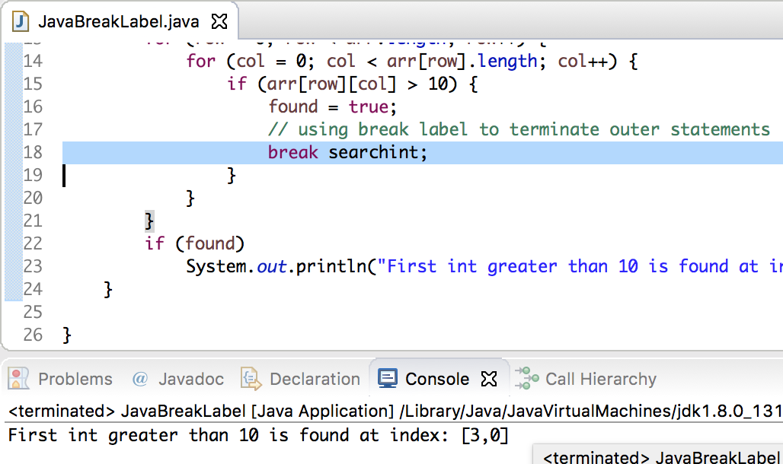Click 'println' on line 23
783x464 pixels.
[x=331, y=266]
